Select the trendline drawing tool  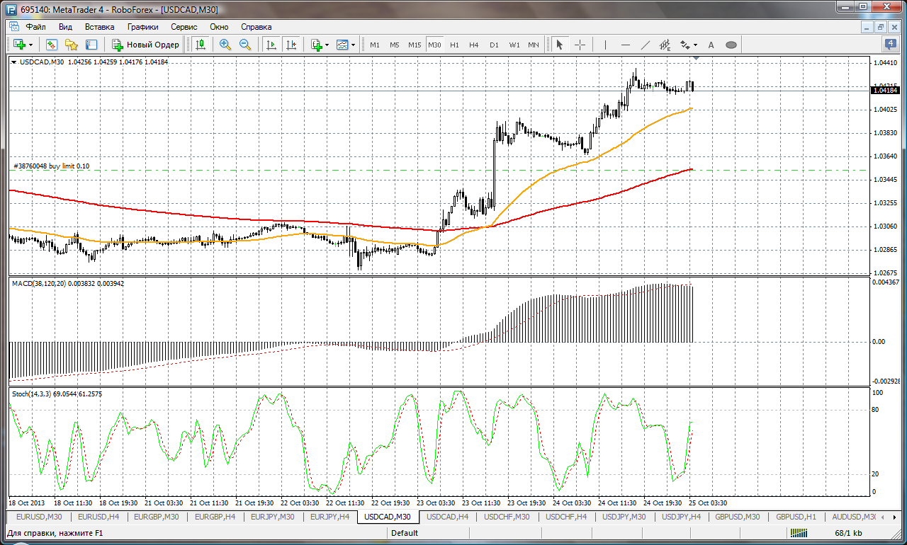[646, 45]
